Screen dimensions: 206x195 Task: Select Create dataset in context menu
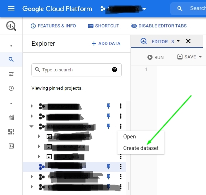click(141, 148)
